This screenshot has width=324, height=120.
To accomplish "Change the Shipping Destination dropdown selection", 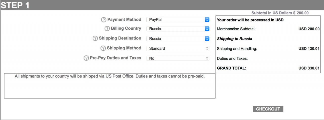I will coord(178,39).
